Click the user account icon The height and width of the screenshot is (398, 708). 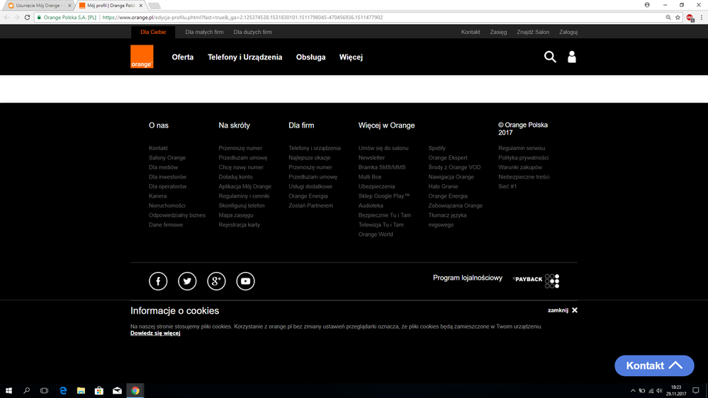pos(572,57)
